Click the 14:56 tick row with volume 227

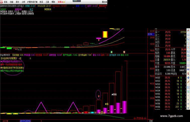click(171, 107)
